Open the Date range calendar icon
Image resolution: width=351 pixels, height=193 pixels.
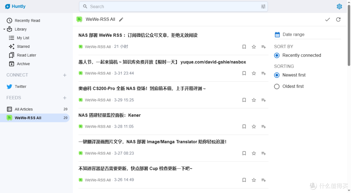277,34
